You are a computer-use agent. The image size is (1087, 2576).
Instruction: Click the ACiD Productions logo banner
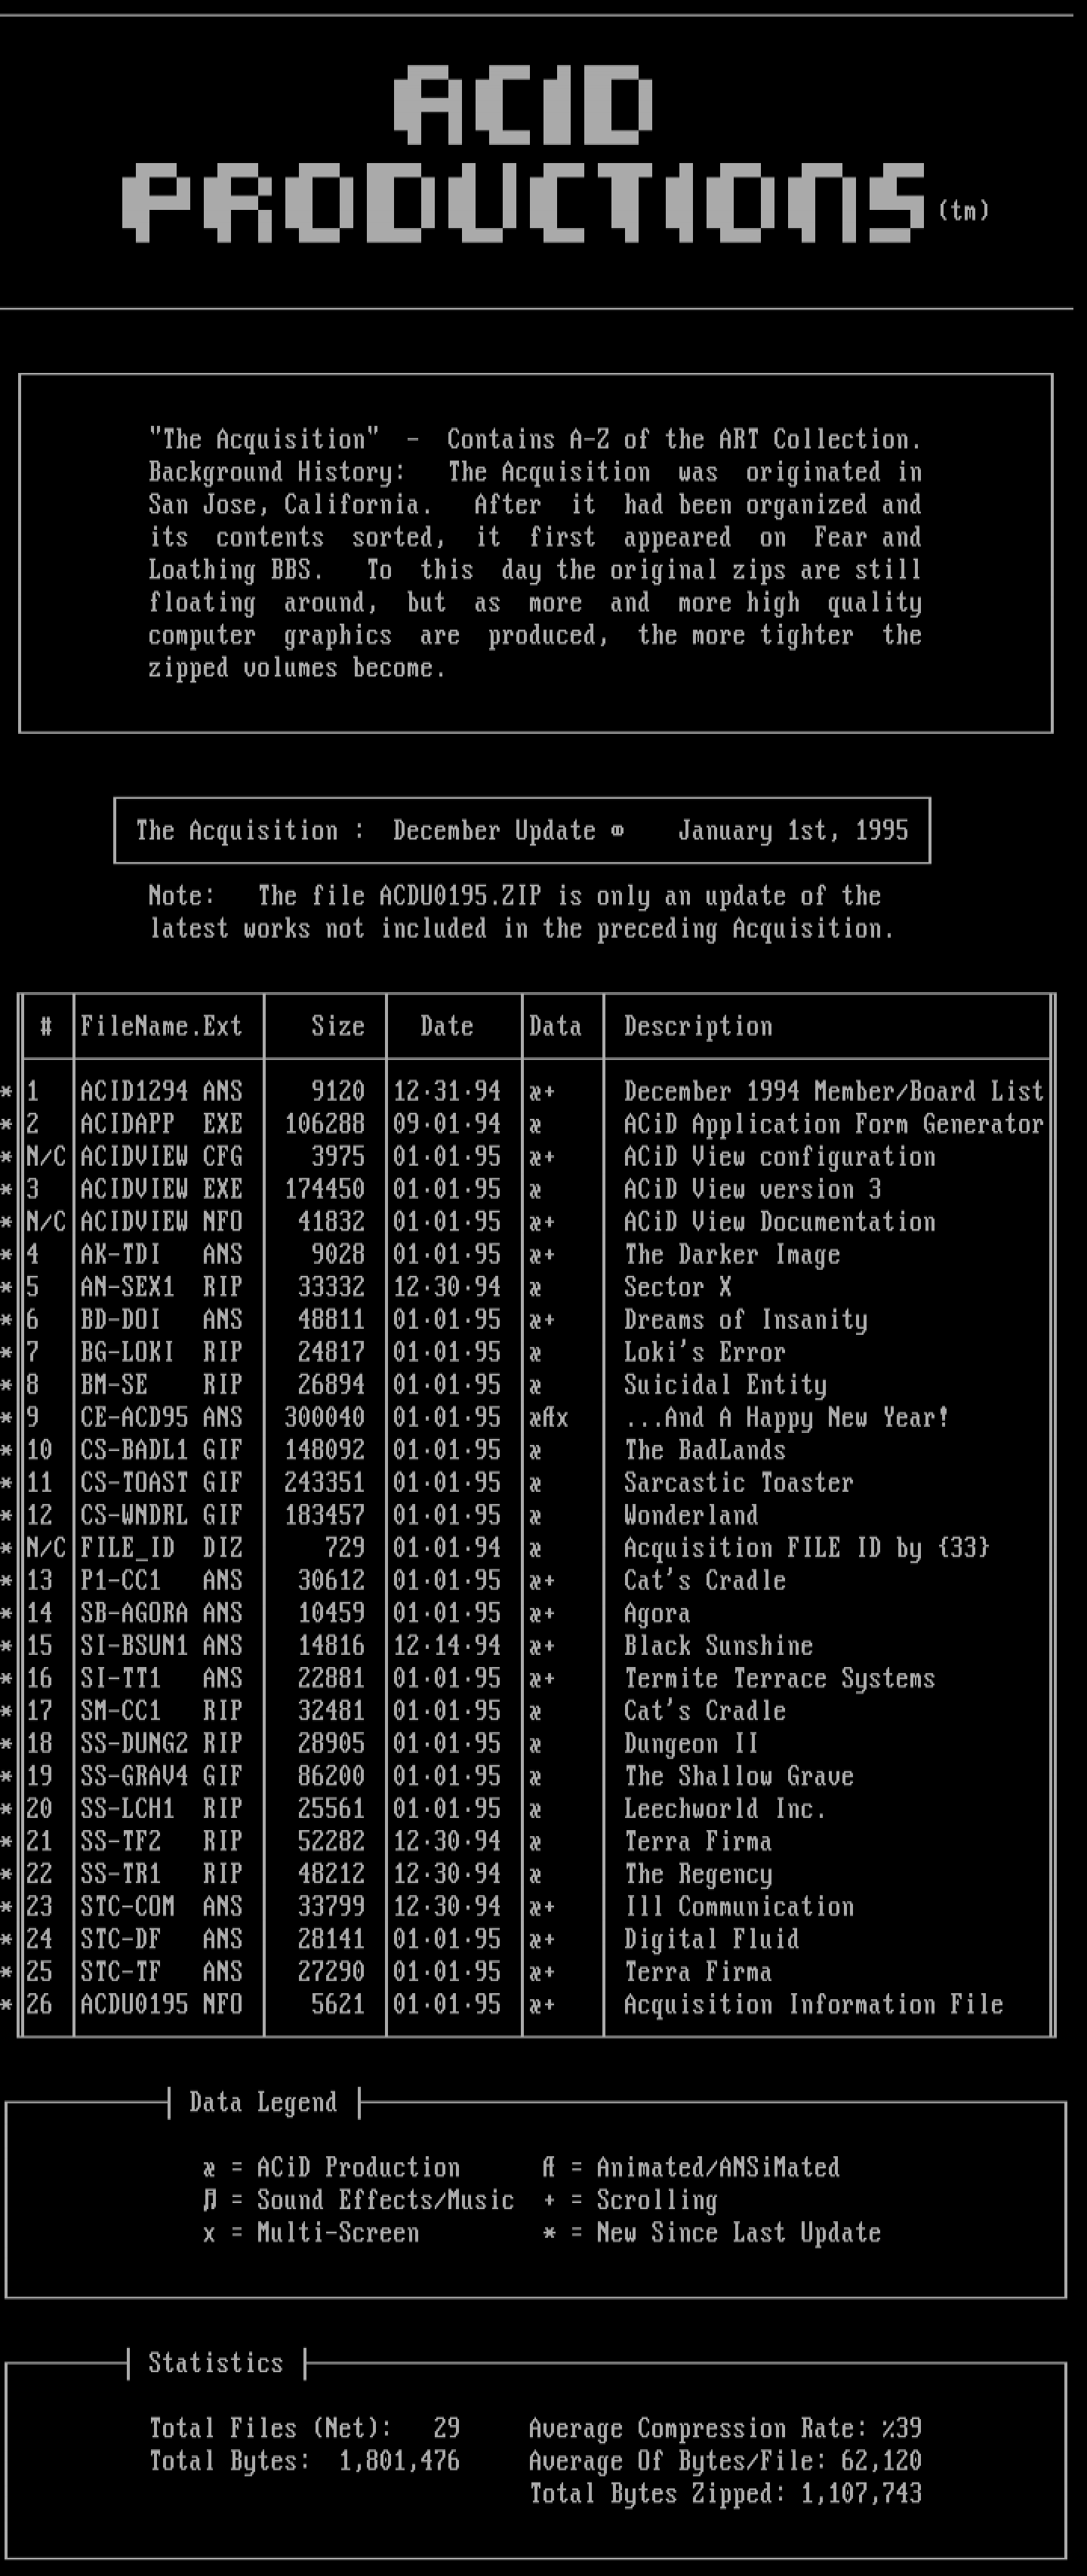(523, 155)
